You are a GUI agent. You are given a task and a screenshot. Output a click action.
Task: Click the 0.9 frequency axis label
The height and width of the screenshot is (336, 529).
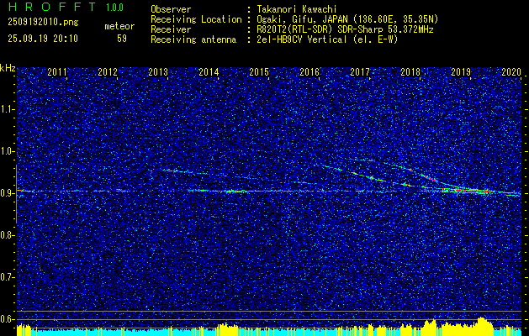(x=7, y=193)
